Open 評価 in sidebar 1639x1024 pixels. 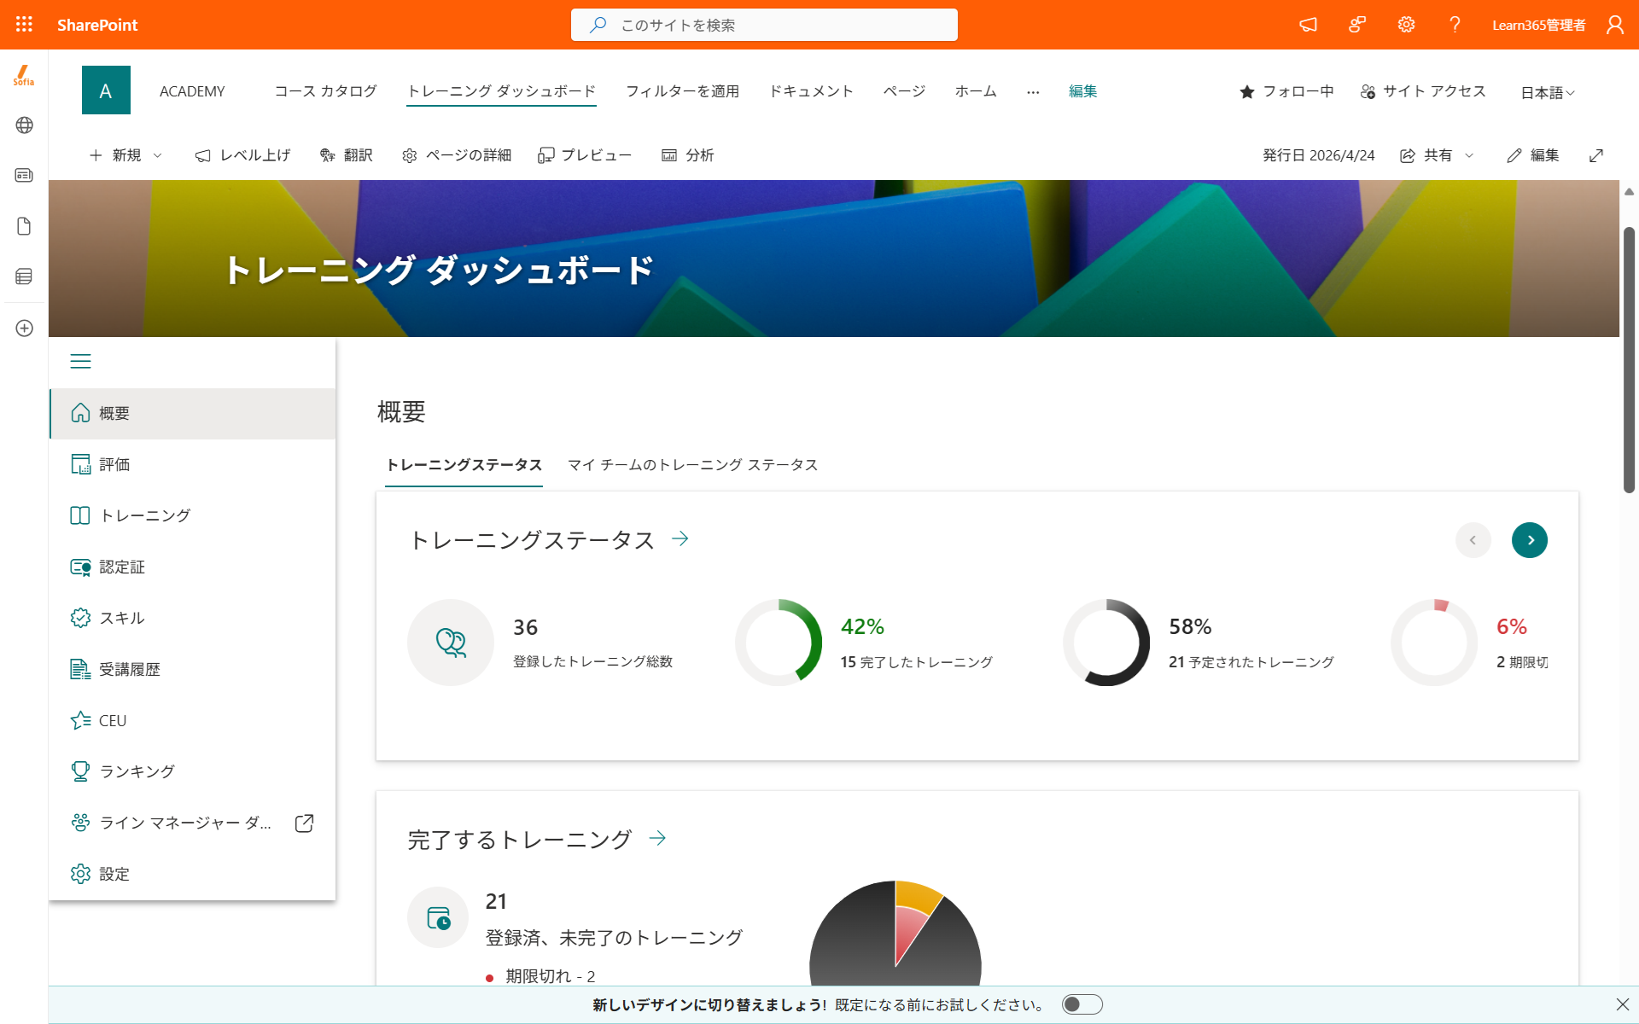[x=193, y=465]
